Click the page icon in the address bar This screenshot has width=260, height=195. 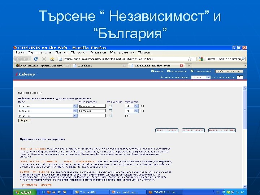coord(60,59)
